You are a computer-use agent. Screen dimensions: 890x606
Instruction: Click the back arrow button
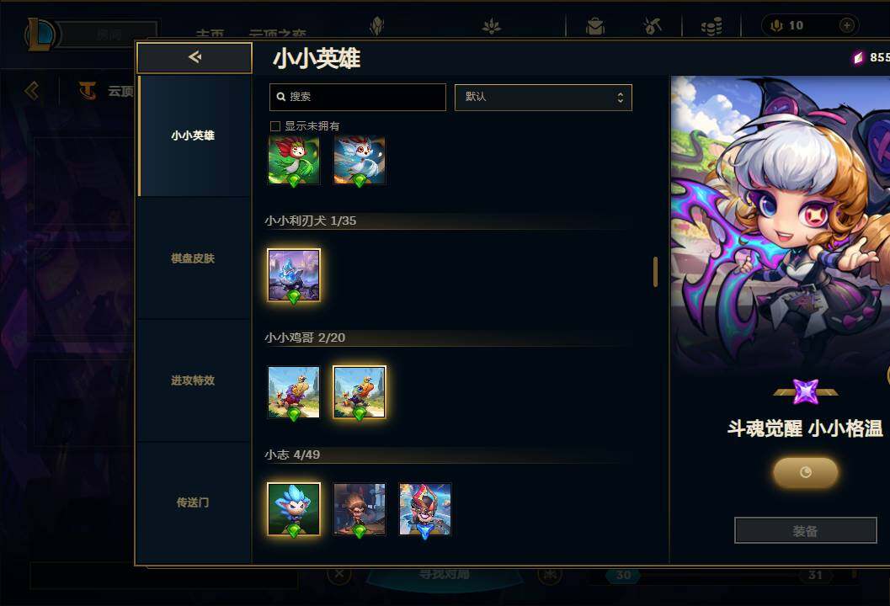[x=195, y=57]
